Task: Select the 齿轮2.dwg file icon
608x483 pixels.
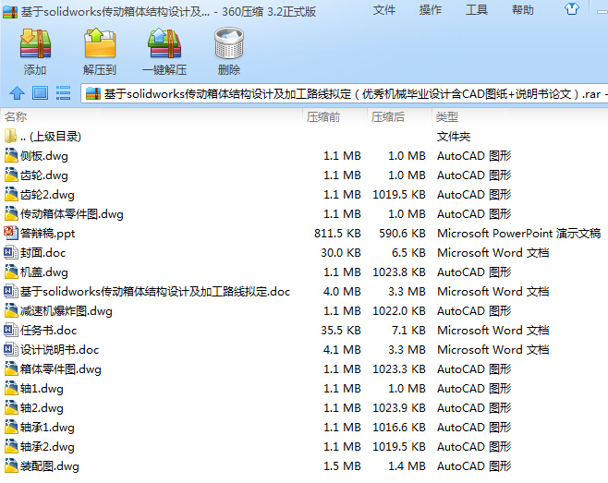Action: click(x=11, y=194)
